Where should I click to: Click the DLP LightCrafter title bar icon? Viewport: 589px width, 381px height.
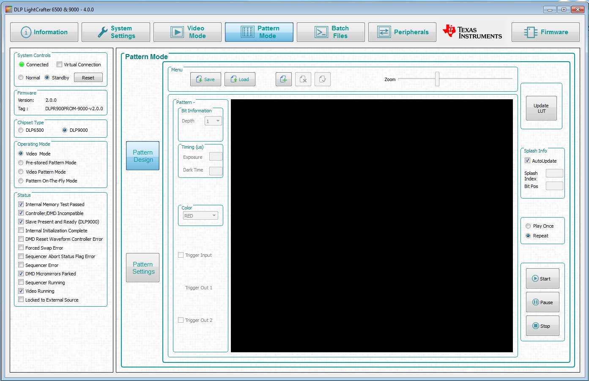(x=8, y=9)
